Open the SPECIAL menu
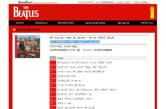This screenshot has height=109, width=166. point(147,23)
